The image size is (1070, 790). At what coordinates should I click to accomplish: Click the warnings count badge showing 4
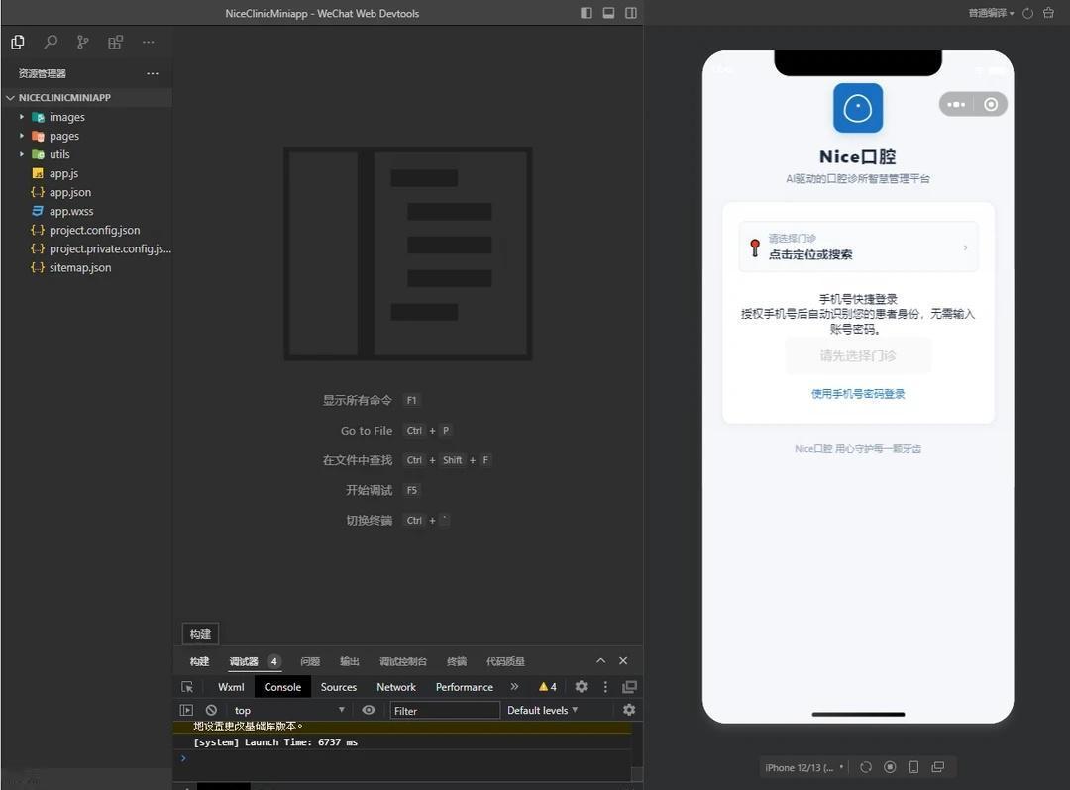[547, 687]
